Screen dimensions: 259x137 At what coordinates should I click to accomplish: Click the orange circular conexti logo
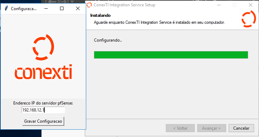[43, 47]
